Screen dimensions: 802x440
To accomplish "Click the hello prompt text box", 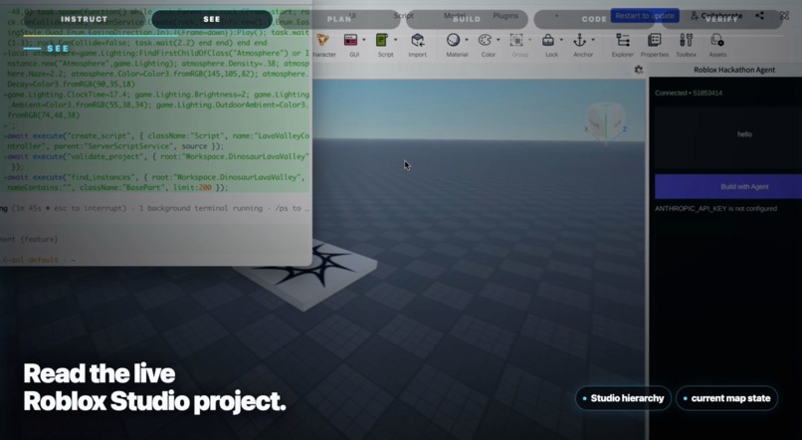I will [x=728, y=137].
